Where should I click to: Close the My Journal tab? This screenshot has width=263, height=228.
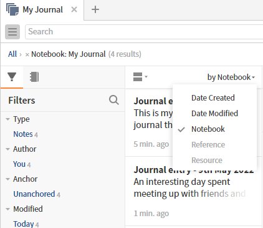[x=74, y=9]
